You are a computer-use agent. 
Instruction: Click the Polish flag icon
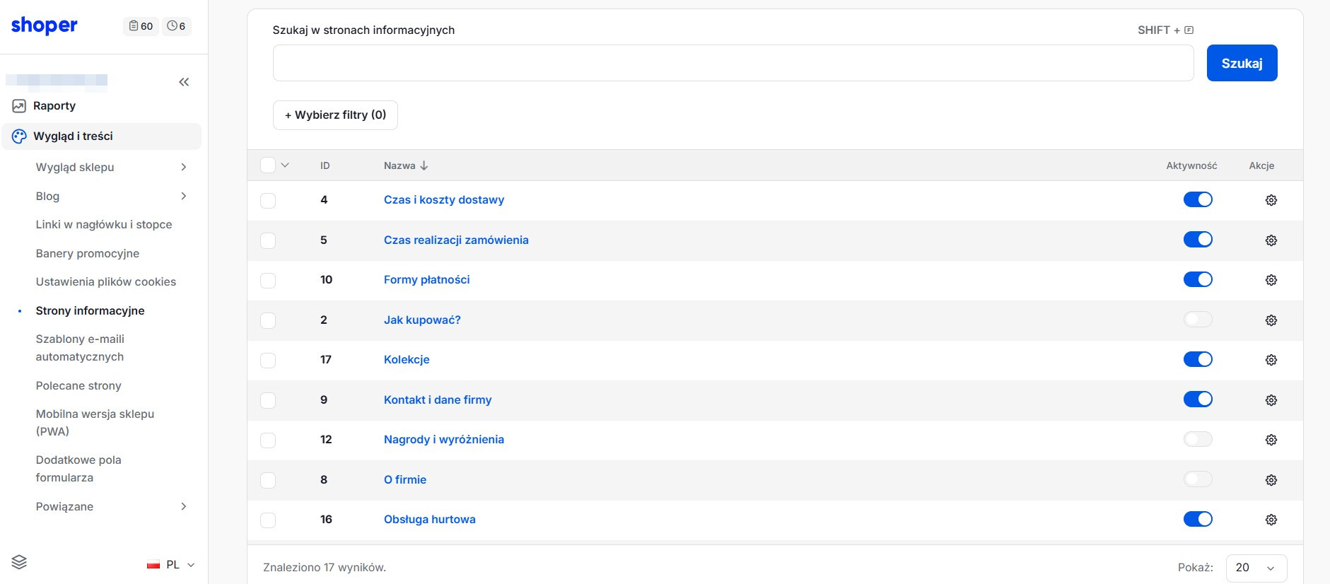click(153, 565)
